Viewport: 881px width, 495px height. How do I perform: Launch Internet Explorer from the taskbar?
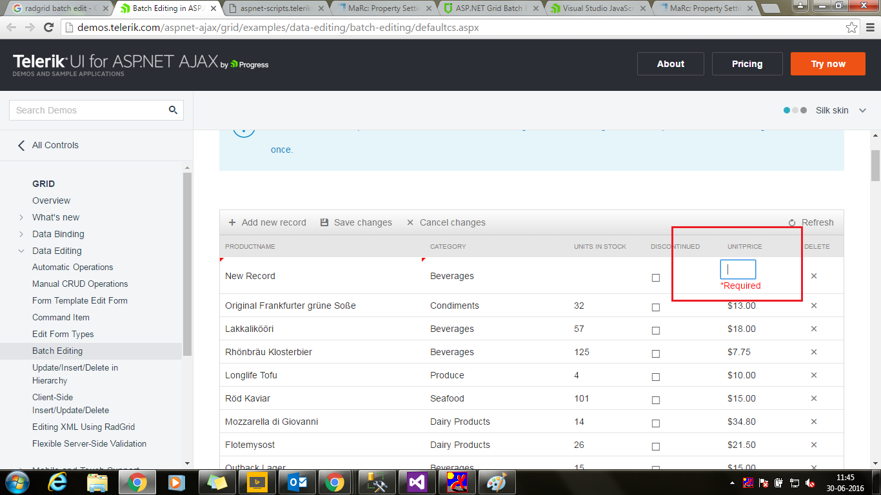click(57, 482)
